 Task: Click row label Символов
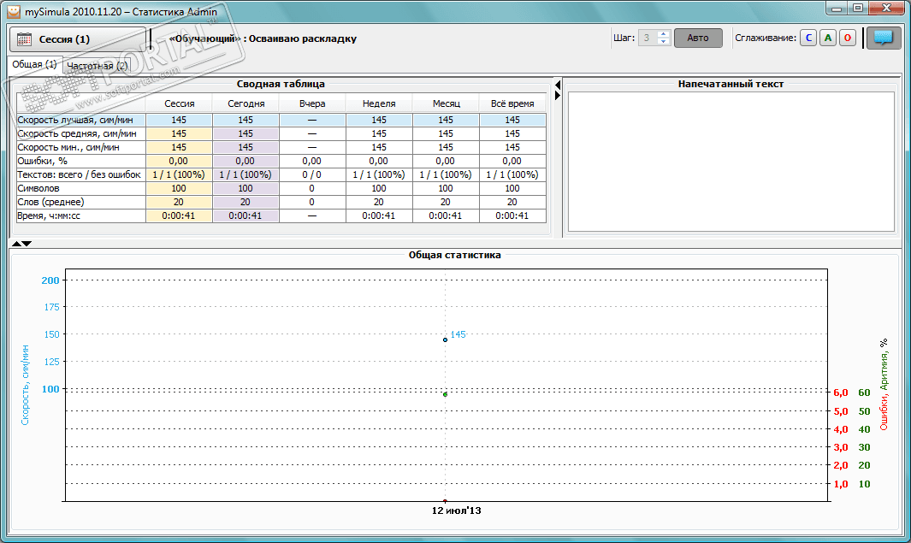pyautogui.click(x=80, y=188)
